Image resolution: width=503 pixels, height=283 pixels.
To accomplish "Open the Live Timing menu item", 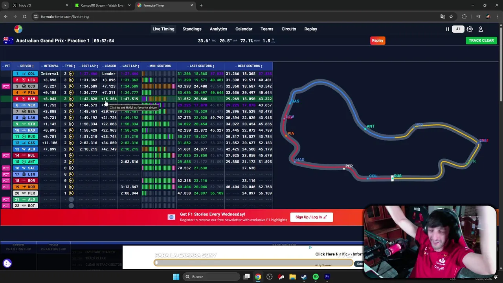I will point(163,29).
